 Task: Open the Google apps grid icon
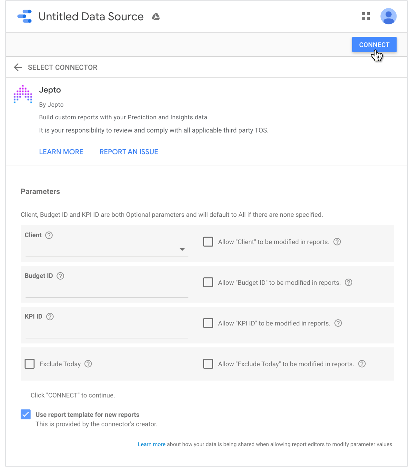click(x=366, y=16)
